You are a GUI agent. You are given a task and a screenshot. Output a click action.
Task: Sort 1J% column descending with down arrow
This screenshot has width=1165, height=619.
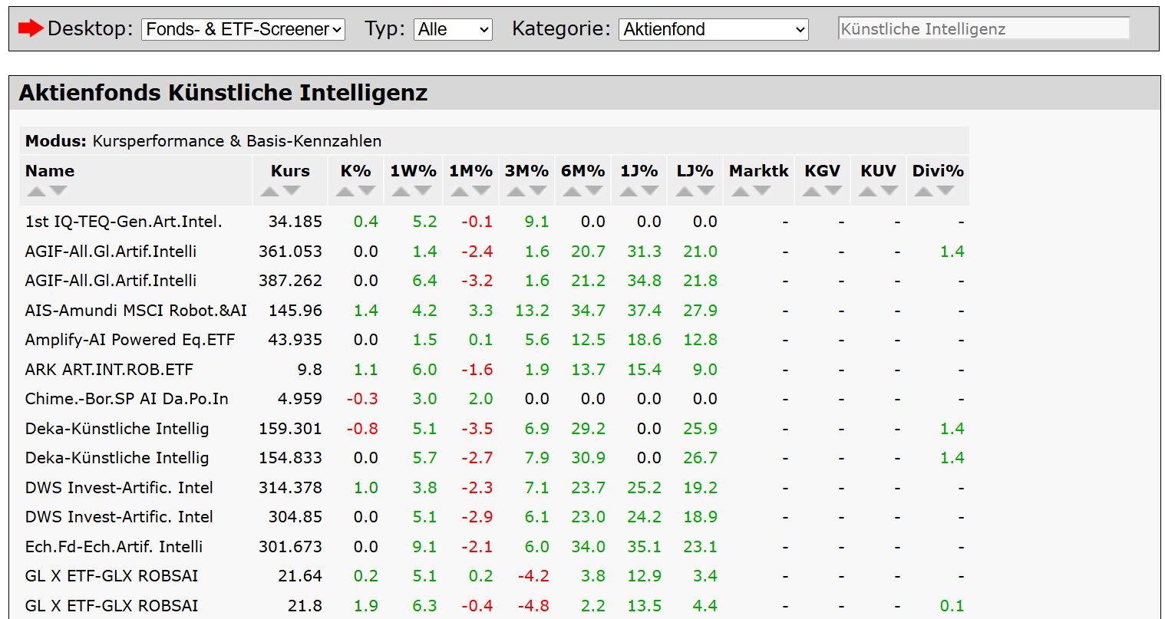point(650,191)
